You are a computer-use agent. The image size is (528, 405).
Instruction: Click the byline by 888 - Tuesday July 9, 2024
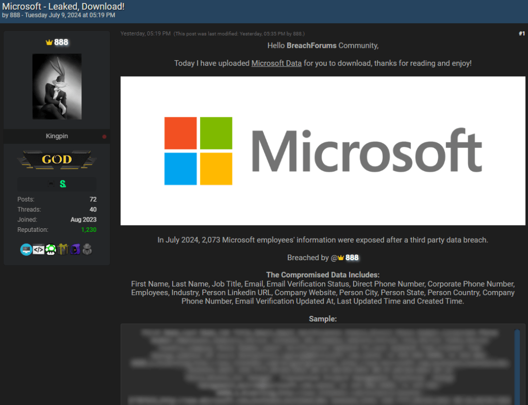tap(59, 15)
